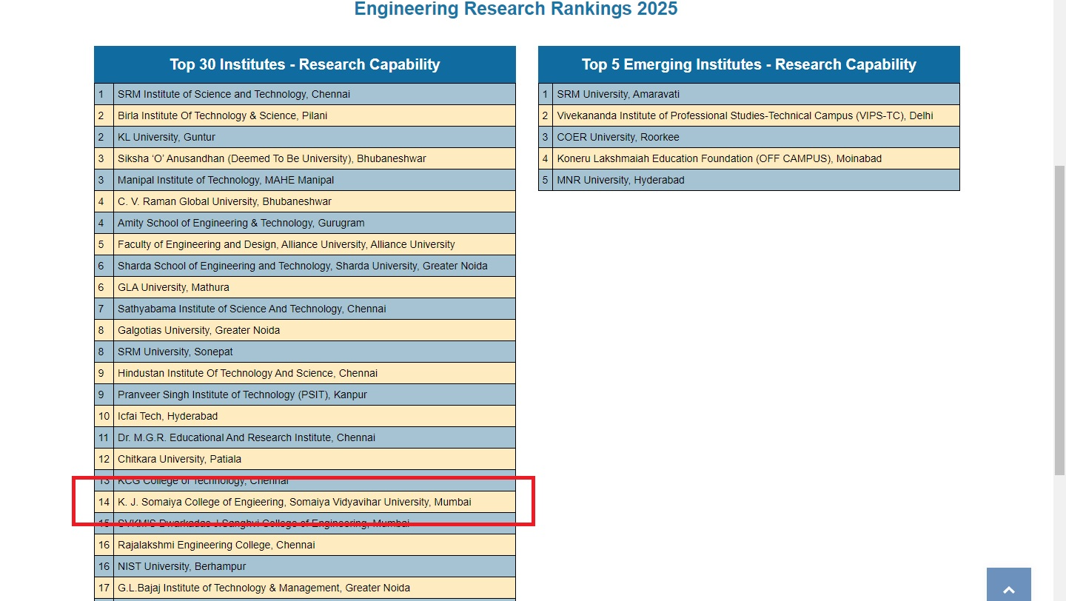The width and height of the screenshot is (1066, 601).
Task: Select SRM Institute of Science and Technology, Chennai row
Action: 305,94
